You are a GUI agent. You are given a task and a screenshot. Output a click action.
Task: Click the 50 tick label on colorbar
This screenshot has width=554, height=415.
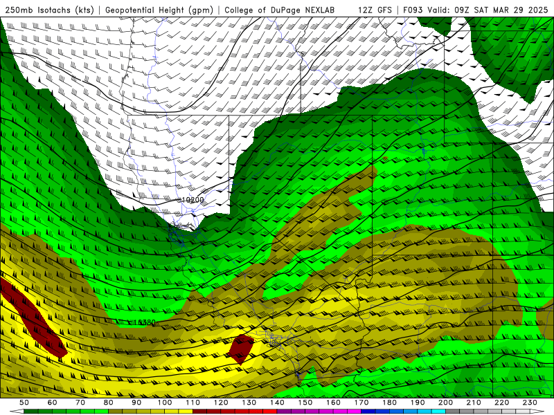click(24, 403)
